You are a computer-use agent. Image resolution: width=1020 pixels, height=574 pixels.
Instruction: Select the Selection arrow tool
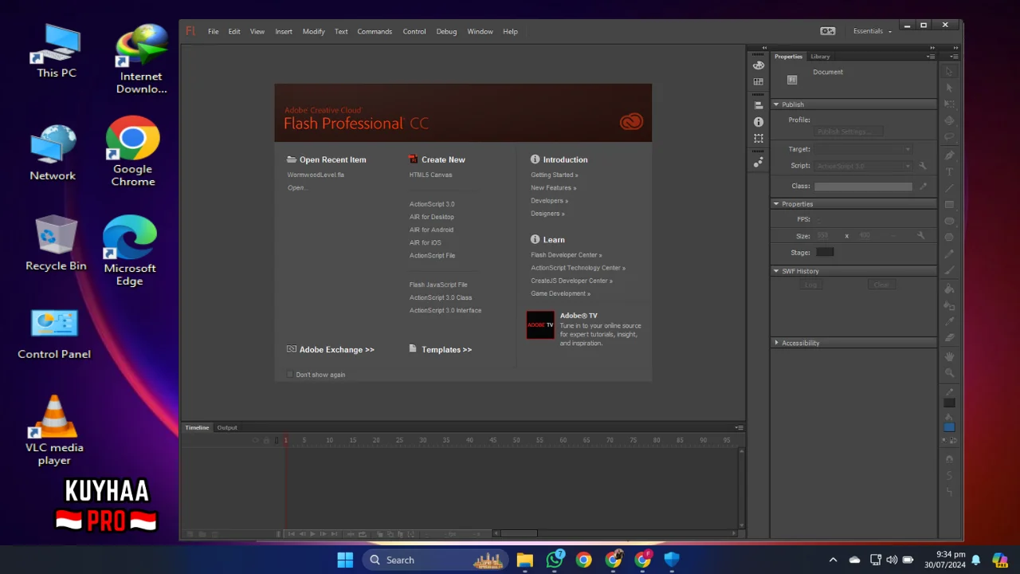[949, 72]
